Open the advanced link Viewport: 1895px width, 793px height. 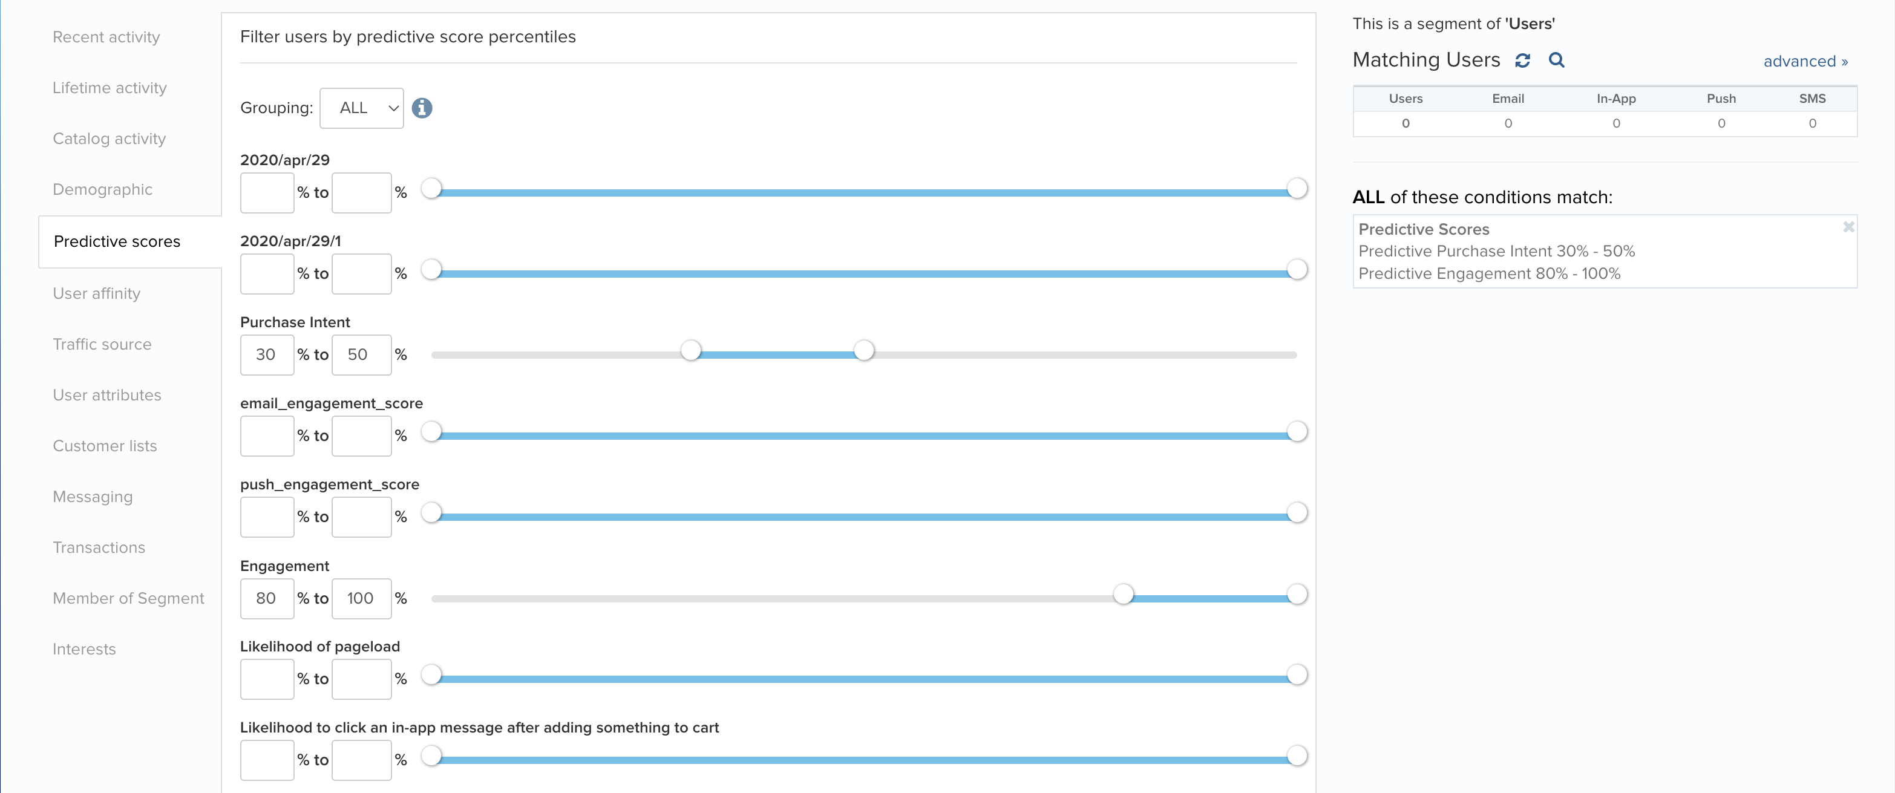point(1804,61)
